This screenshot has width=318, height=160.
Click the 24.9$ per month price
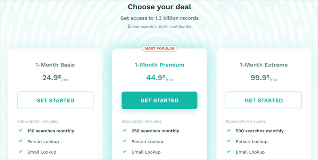[55, 78]
